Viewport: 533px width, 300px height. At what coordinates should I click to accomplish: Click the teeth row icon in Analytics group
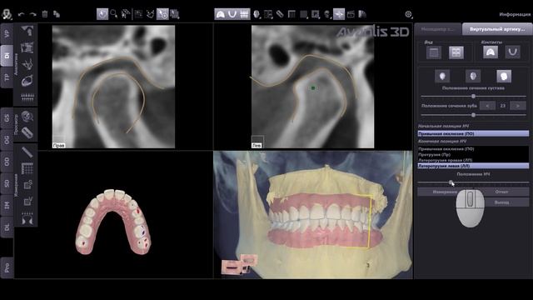pos(27,97)
